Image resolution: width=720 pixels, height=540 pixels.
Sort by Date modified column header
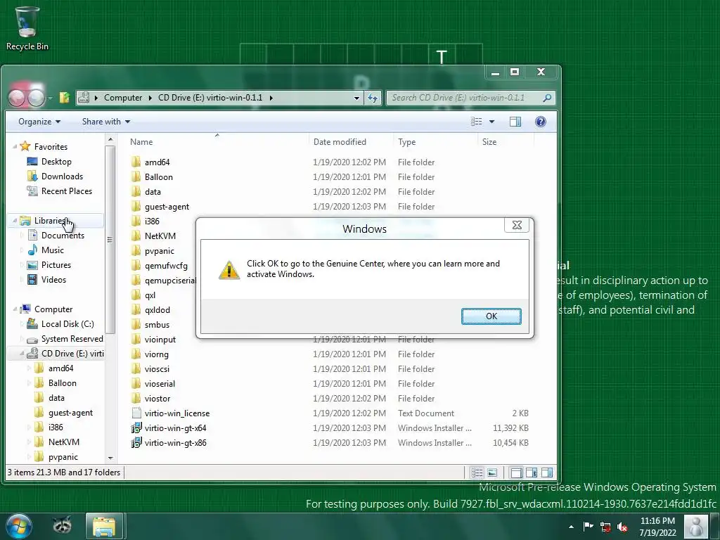click(350, 142)
